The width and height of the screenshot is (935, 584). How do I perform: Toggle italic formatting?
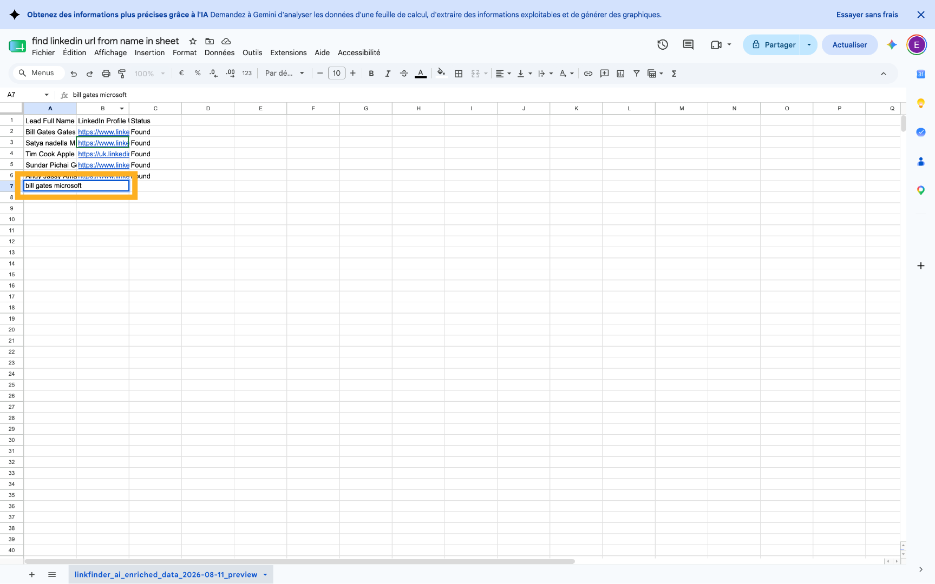tap(388, 74)
